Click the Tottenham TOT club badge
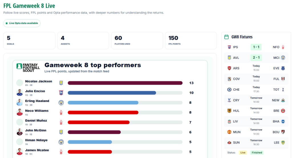Viewport: 292px width, 158px height. 283,90
